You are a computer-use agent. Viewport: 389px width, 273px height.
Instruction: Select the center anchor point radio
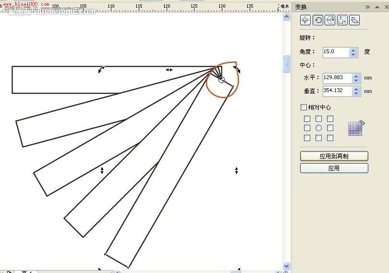(x=318, y=128)
